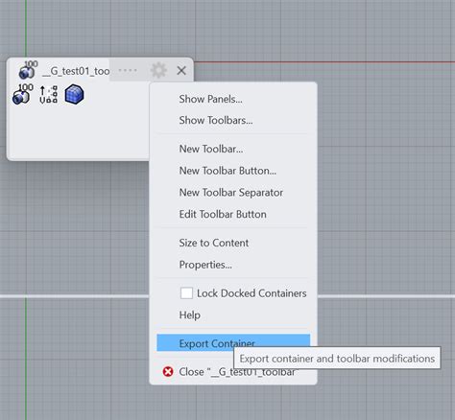Click the arrow and boxes toolbar icon
The width and height of the screenshot is (455, 420).
coord(49,94)
